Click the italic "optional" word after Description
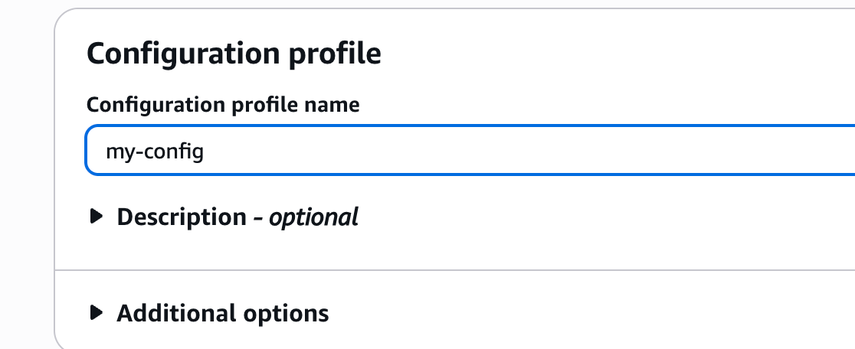The width and height of the screenshot is (855, 349). pyautogui.click(x=313, y=217)
